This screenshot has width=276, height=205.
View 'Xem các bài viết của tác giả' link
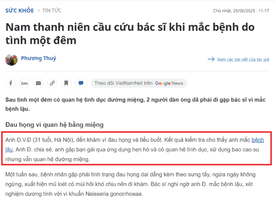[x=243, y=60]
